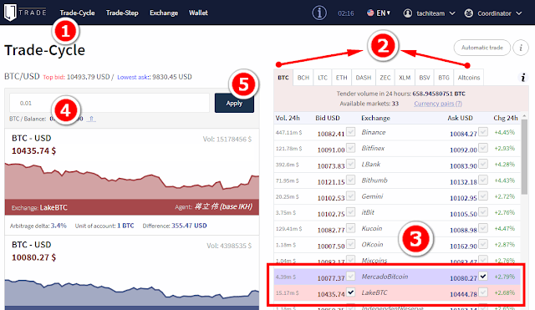Click the Lowest ask 9830.45 USD text
The width and height of the screenshot is (535, 310).
coord(155,77)
